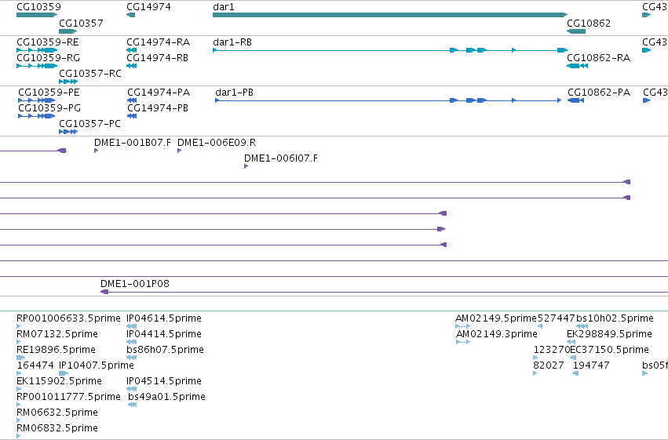Screen dimensions: 668x440
Task: Click the RP001011777.5prime EST label
Action: click(x=68, y=397)
